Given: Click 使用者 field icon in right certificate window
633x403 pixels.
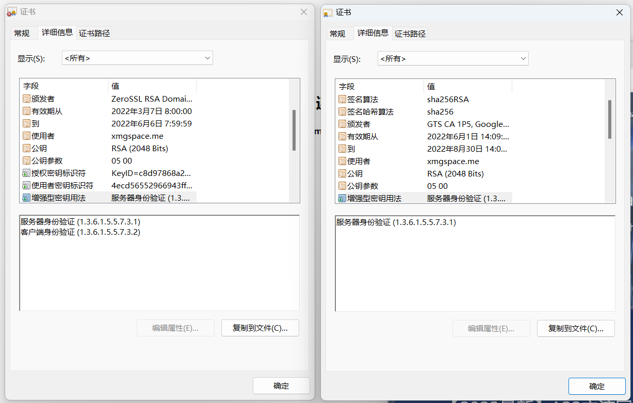Looking at the screenshot, I should [x=342, y=161].
